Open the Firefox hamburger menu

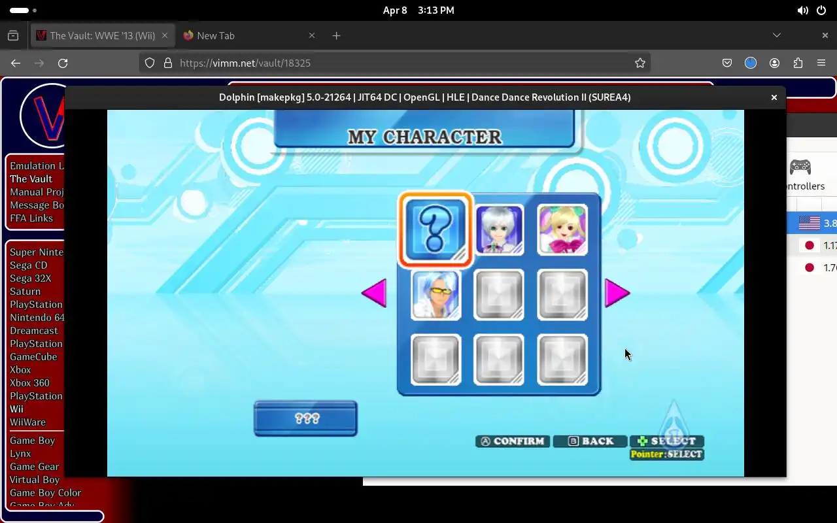(821, 63)
